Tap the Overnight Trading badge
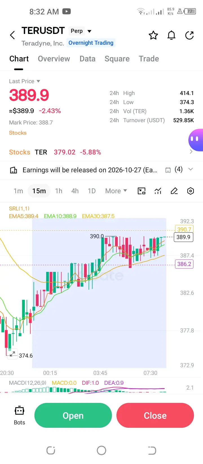Image resolution: width=203 pixels, height=464 pixels. click(x=91, y=43)
